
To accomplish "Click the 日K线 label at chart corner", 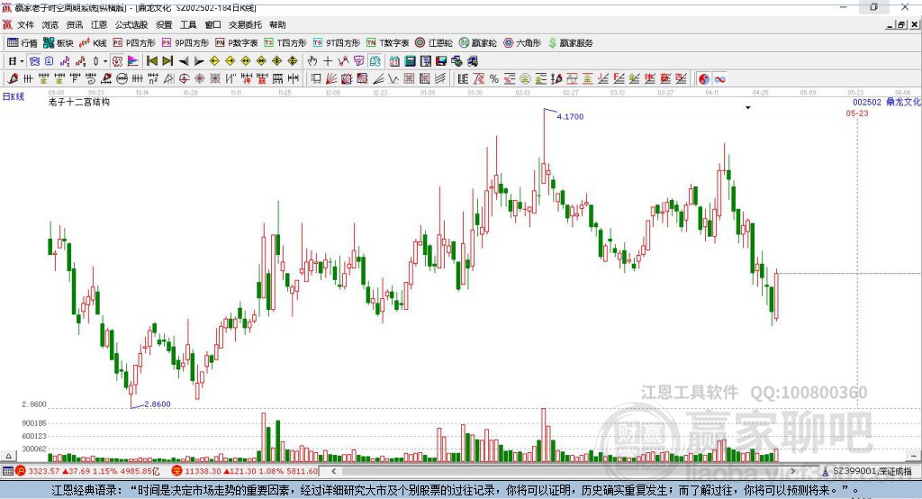I will coord(14,96).
